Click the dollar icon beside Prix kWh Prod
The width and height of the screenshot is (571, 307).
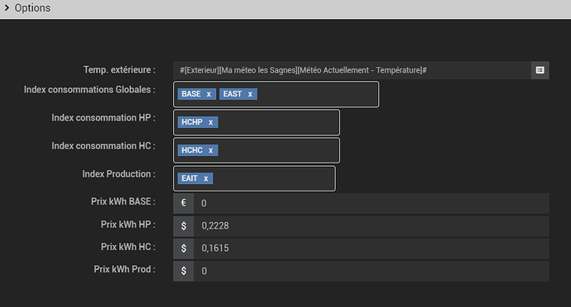[x=184, y=271]
